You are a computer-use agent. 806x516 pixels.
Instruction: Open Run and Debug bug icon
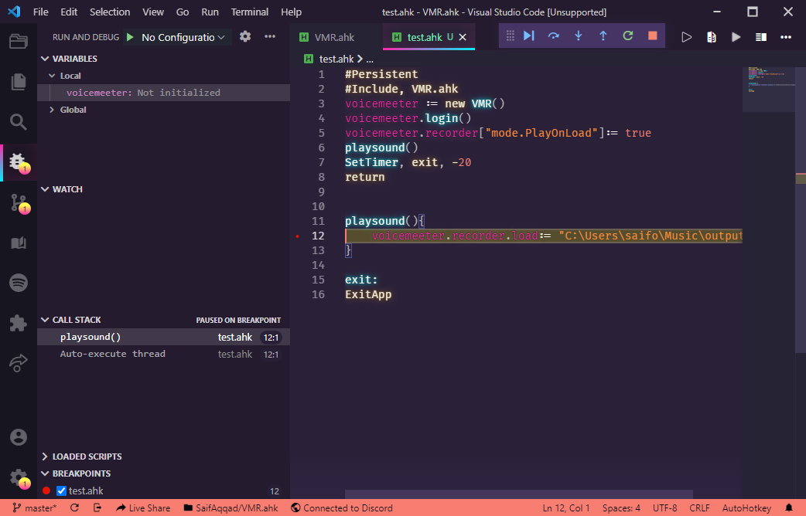tap(19, 162)
